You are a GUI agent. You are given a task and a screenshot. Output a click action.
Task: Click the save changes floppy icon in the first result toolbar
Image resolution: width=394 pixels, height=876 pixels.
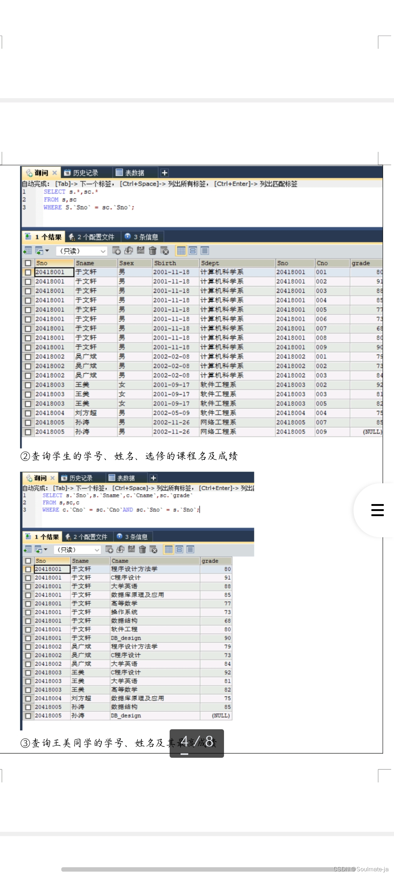click(140, 250)
